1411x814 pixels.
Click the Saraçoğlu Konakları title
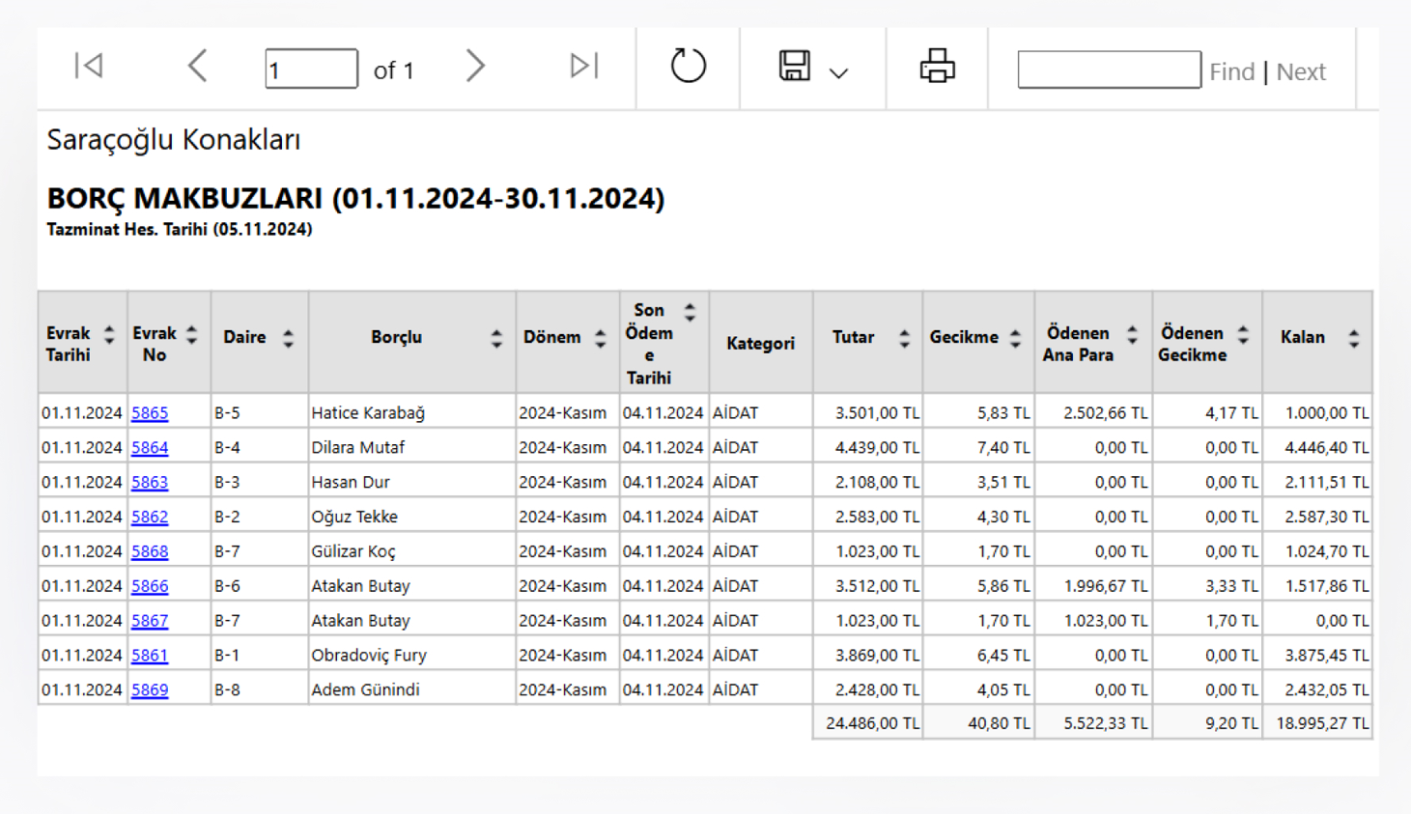[174, 140]
